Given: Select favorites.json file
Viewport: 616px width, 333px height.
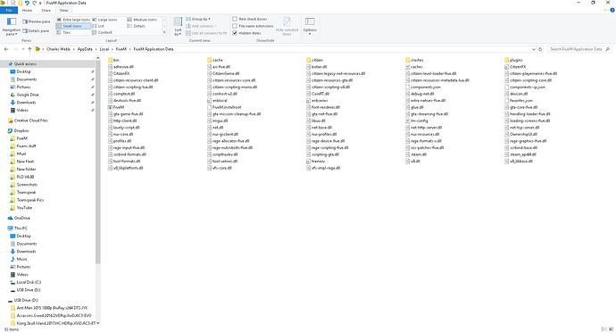Looking at the screenshot, I should coord(519,101).
